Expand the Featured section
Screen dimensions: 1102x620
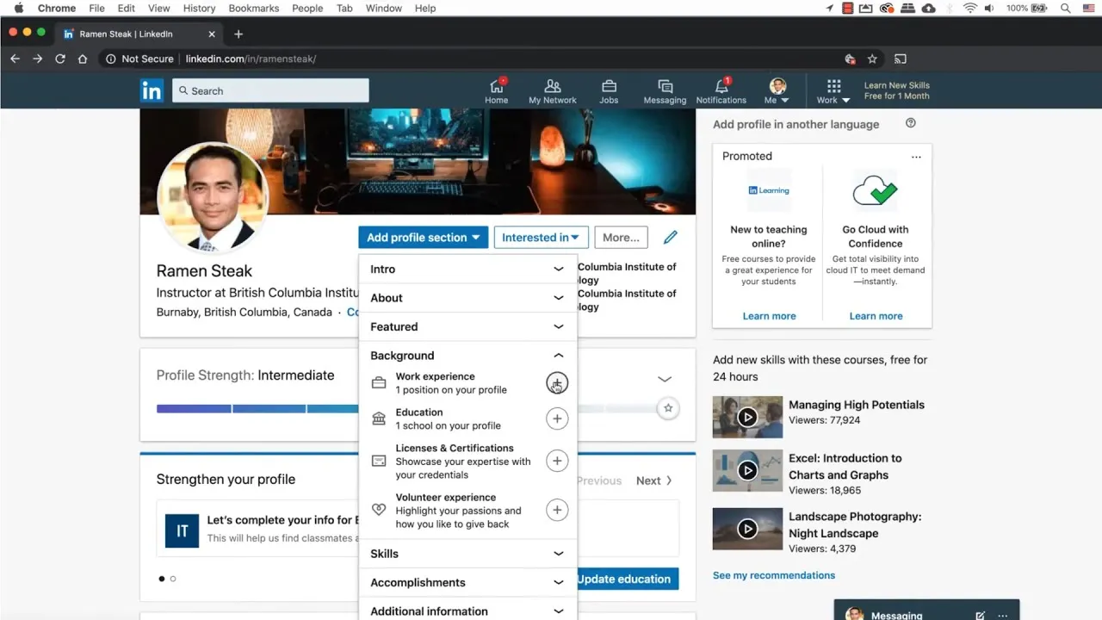coord(467,326)
